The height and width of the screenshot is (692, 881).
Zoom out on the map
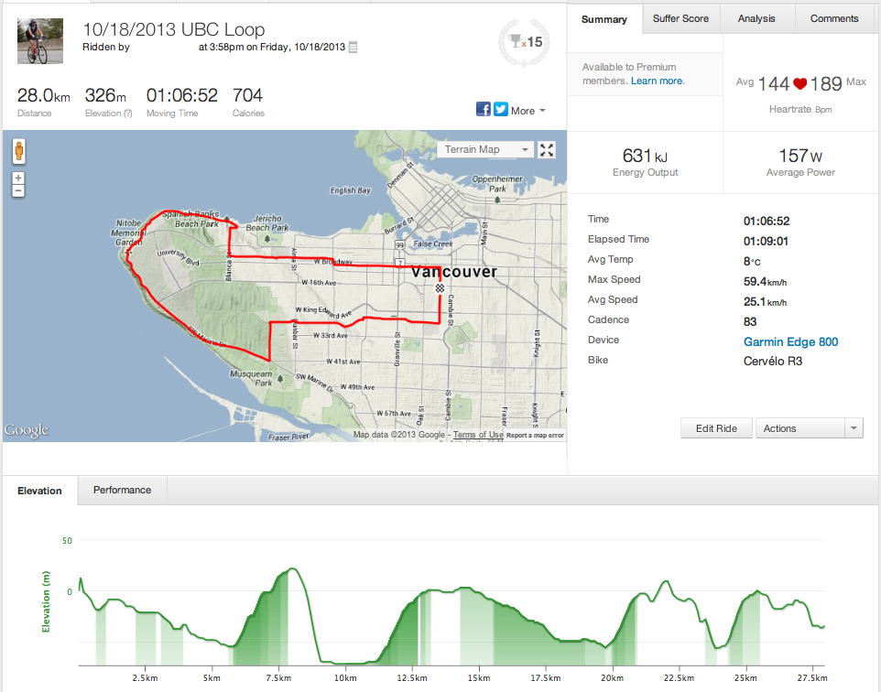coord(18,190)
